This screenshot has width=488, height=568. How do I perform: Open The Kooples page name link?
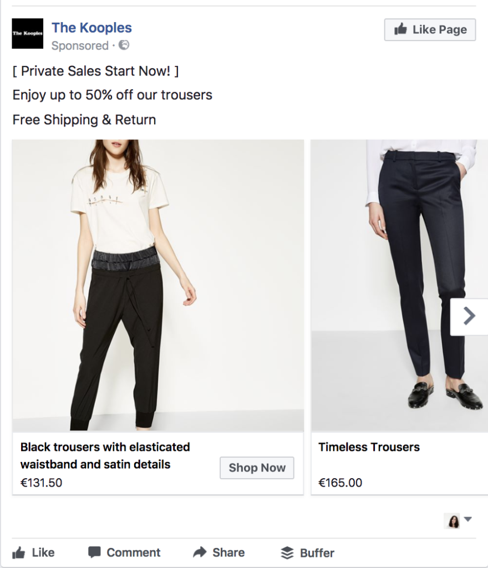point(91,28)
